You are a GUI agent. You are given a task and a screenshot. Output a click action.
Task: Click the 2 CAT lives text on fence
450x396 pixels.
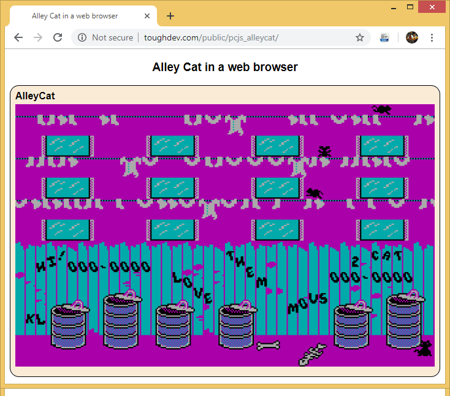(377, 258)
